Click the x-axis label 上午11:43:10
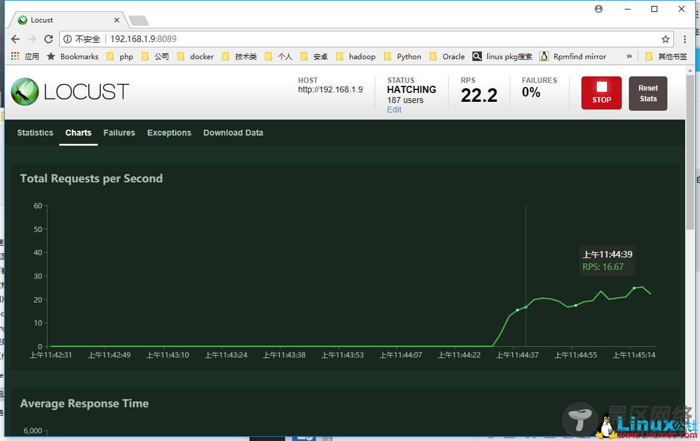Screen dimensions: 700x441 pyautogui.click(x=168, y=355)
